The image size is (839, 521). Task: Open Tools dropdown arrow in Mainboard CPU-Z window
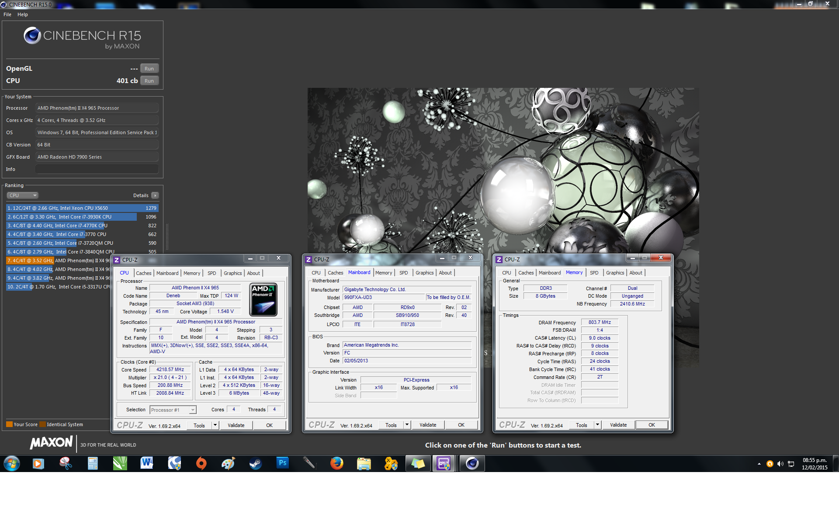tap(407, 425)
